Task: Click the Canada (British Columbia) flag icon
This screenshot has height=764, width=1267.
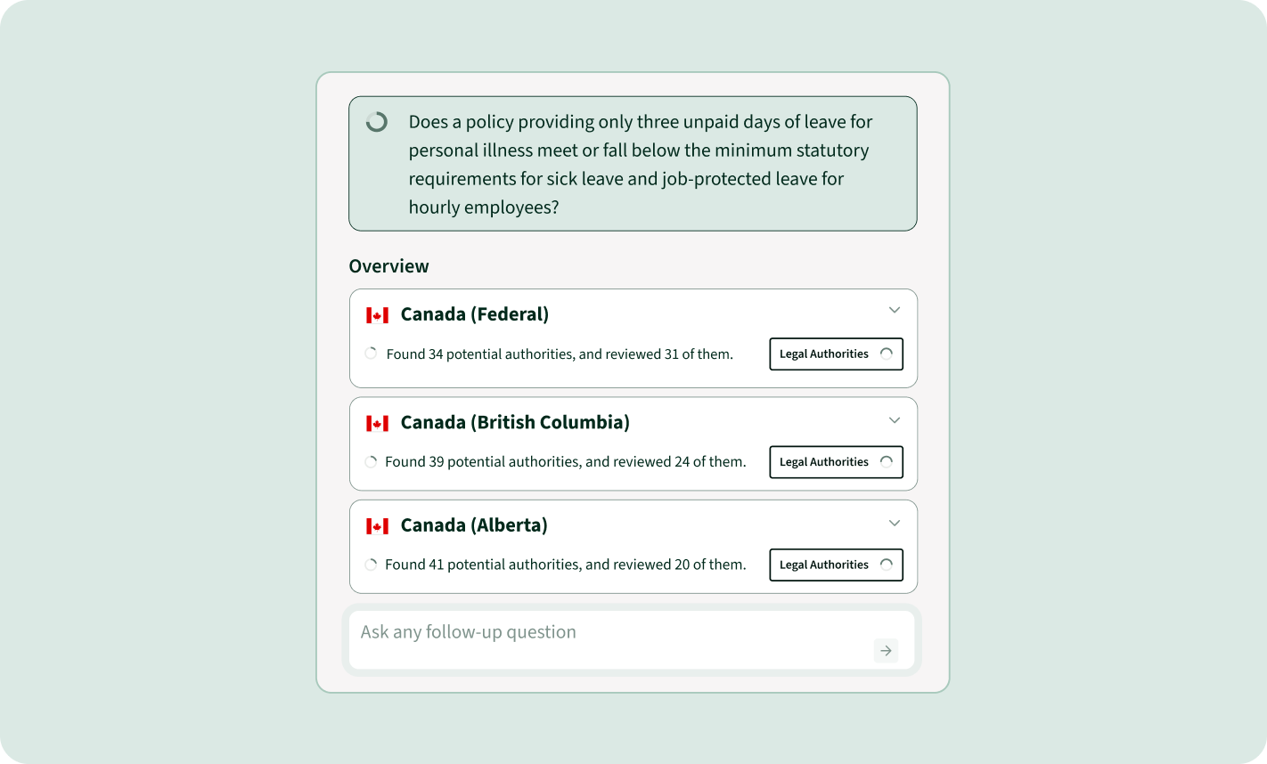Action: pyautogui.click(x=378, y=423)
